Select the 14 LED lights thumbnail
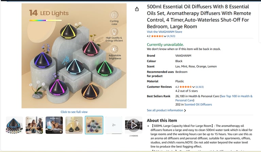The image size is (261, 152). (94, 125)
